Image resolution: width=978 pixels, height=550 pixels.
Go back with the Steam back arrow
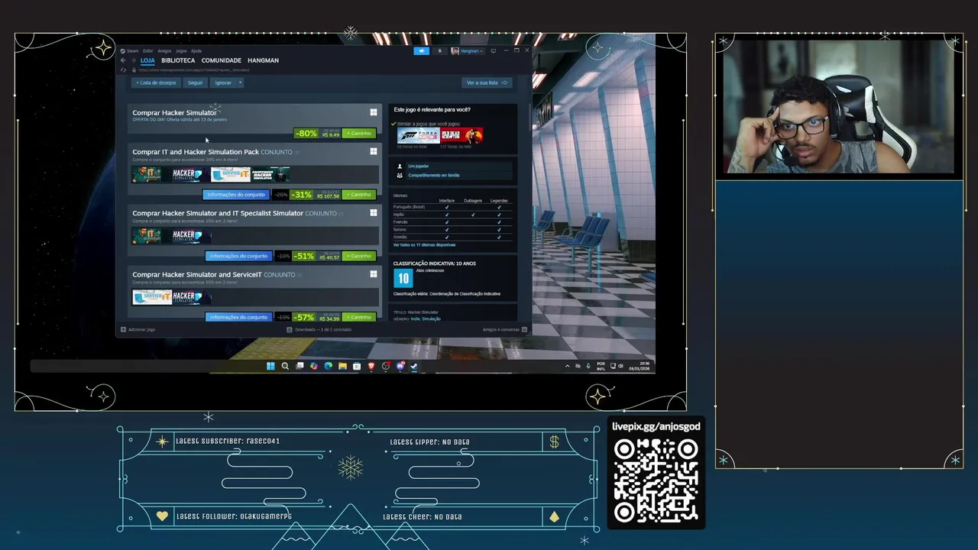click(x=124, y=60)
